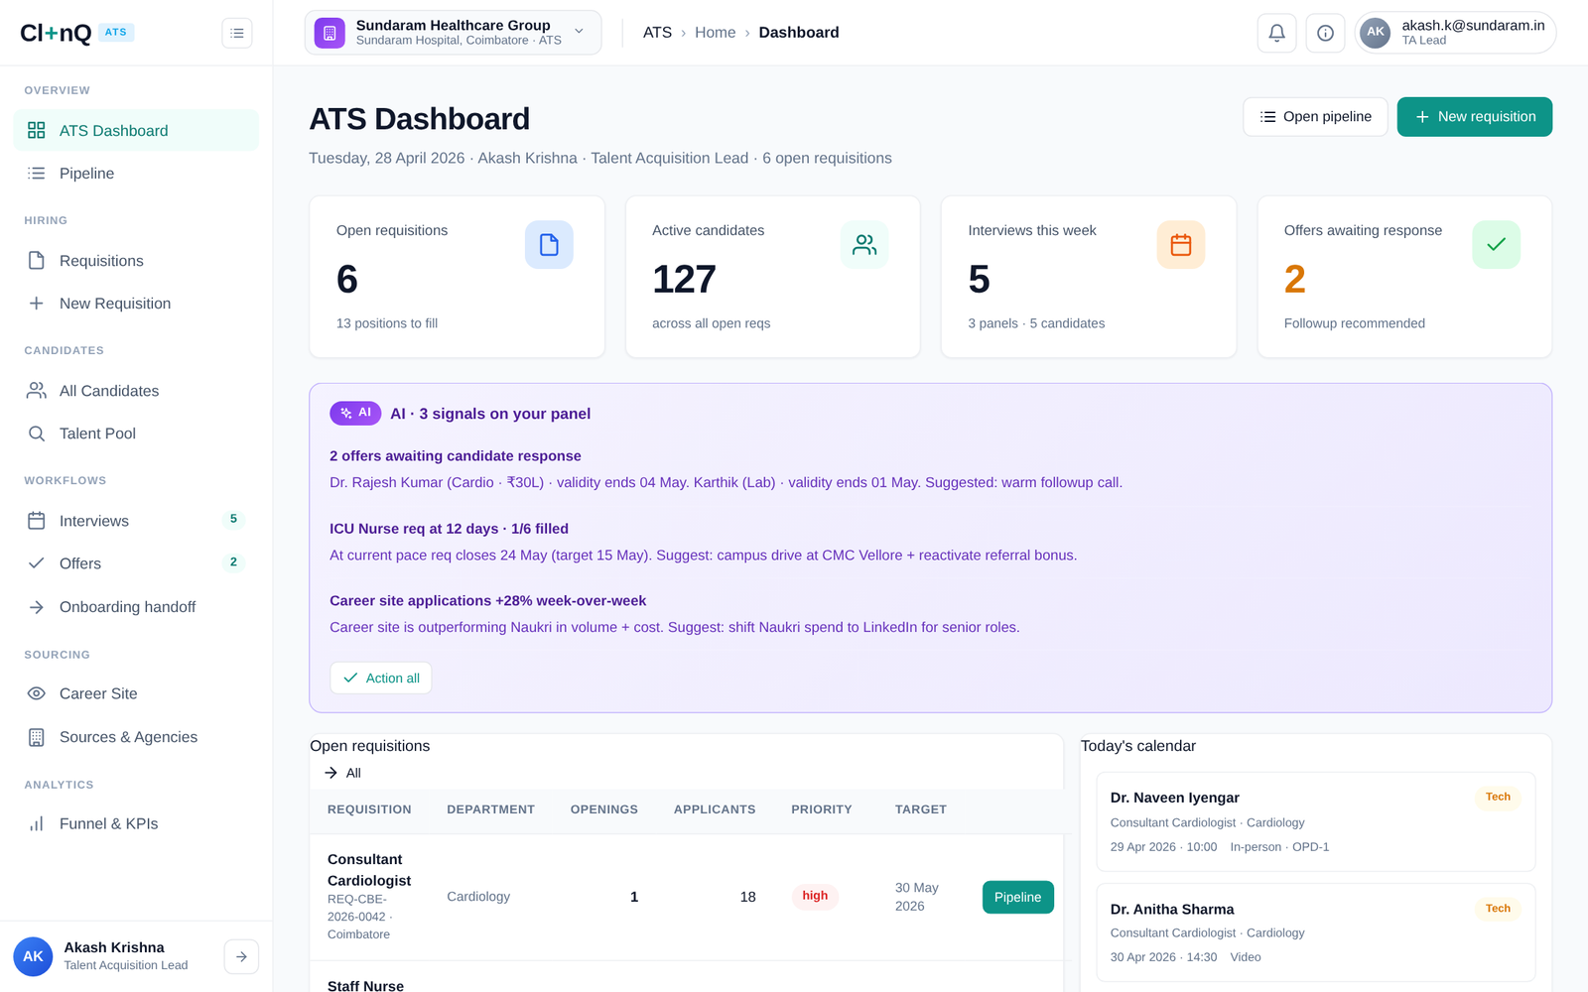Image resolution: width=1588 pixels, height=992 pixels.
Task: Open Dr. Anitha Sharma calendar entry
Action: tap(1316, 932)
